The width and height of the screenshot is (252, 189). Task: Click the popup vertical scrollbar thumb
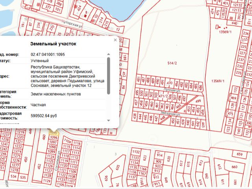click(x=109, y=76)
